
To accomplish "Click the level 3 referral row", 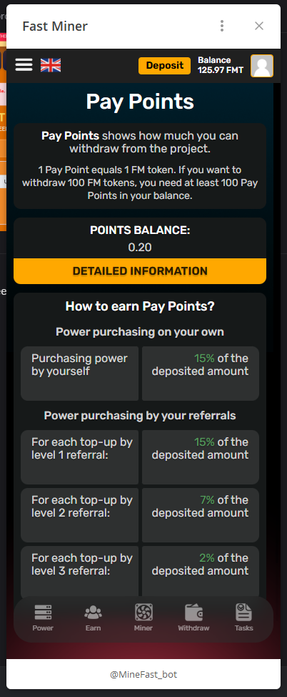I will [140, 572].
